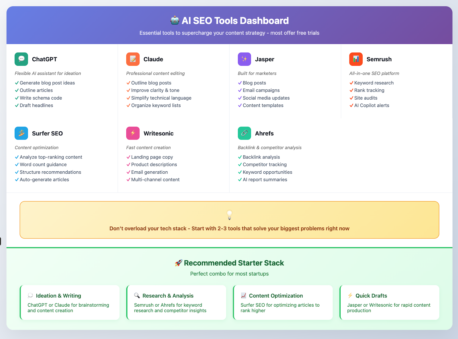The image size is (458, 339).
Task: Click the ChatGPT speech bubble icon
Action: [21, 59]
